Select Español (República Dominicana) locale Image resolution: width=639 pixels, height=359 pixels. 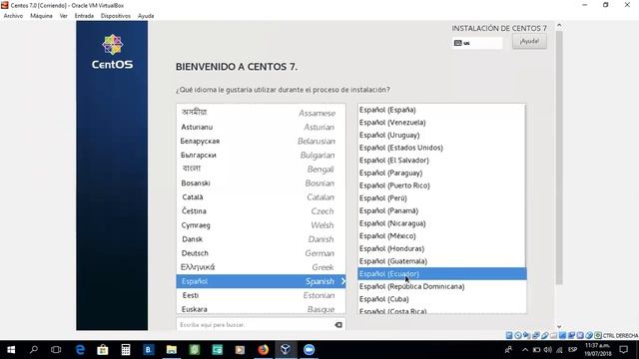click(441, 286)
